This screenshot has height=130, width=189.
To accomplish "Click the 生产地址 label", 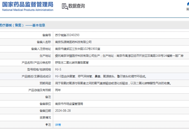I will tap(45, 56).
